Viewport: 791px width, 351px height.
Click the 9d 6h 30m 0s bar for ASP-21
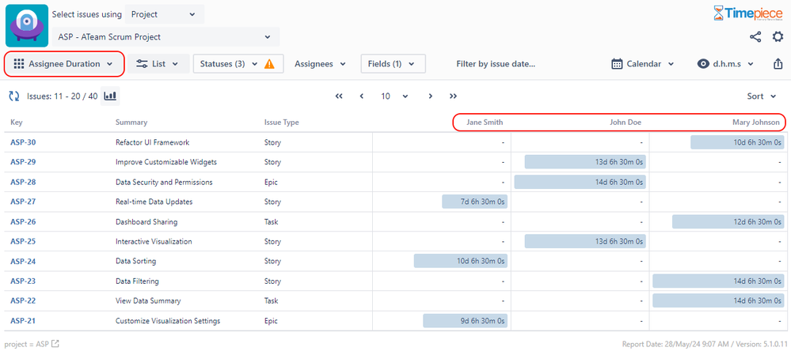coord(465,321)
